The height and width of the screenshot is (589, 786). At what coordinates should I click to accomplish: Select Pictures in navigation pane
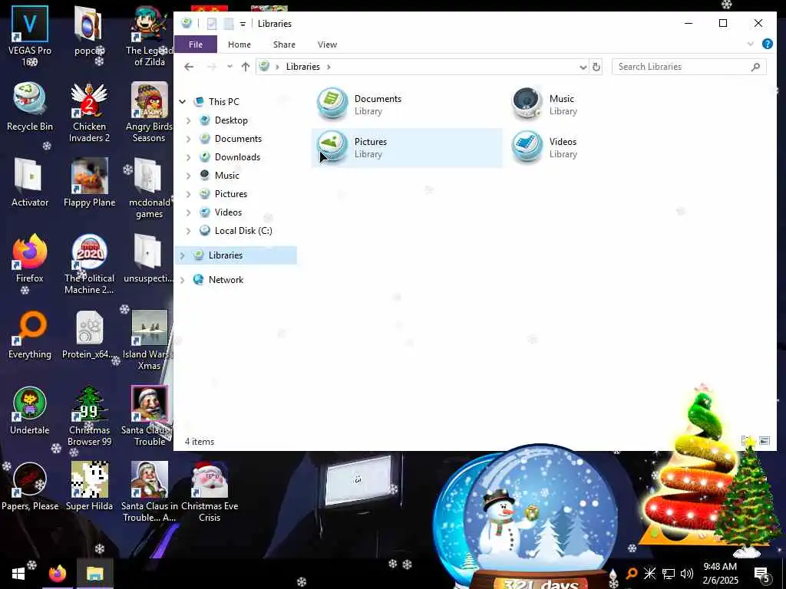[x=230, y=194]
